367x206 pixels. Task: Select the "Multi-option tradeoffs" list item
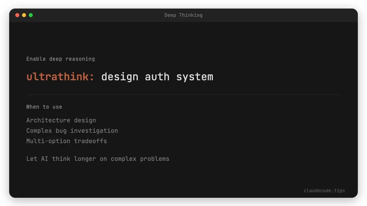(67, 141)
